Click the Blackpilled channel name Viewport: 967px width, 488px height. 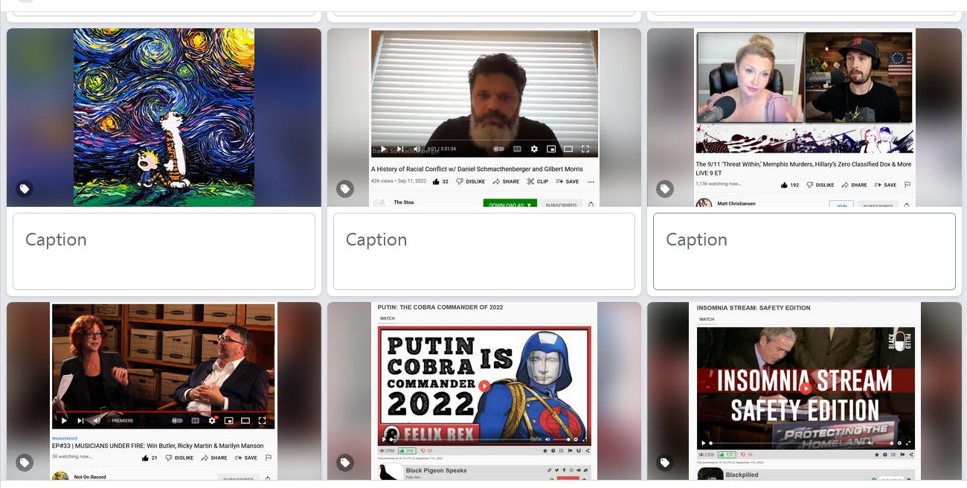pos(742,475)
